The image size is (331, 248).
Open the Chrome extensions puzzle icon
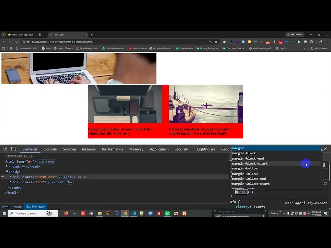pos(311,42)
